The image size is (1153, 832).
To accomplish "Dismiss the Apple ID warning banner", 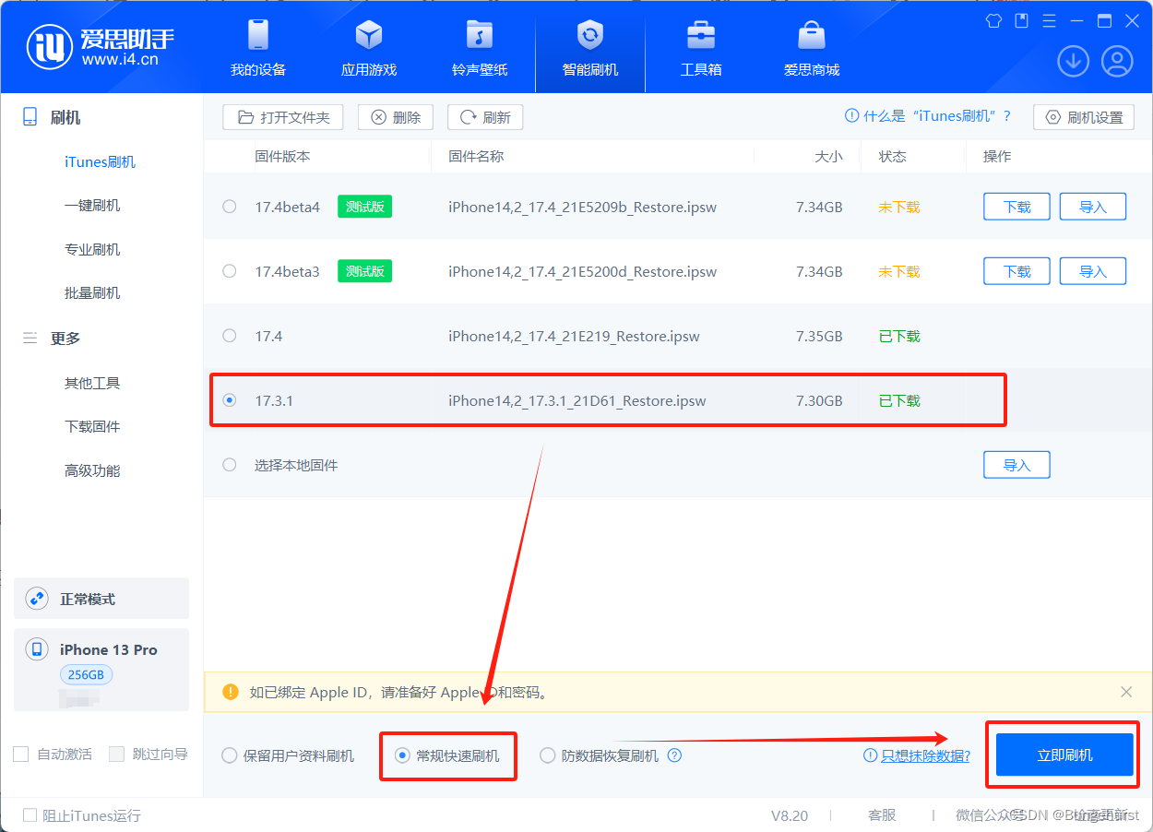I will coord(1126,692).
